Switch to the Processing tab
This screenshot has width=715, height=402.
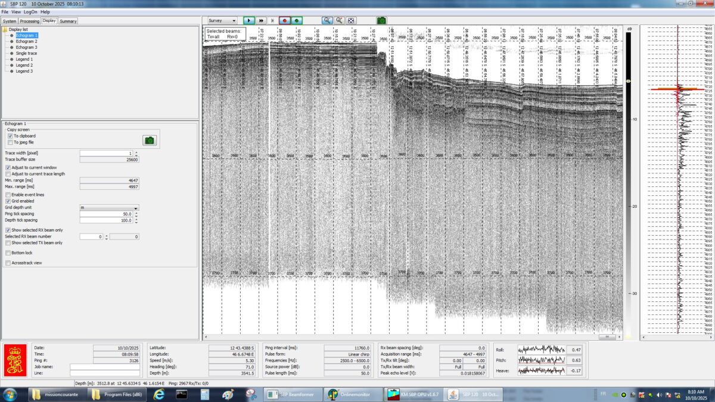[29, 21]
